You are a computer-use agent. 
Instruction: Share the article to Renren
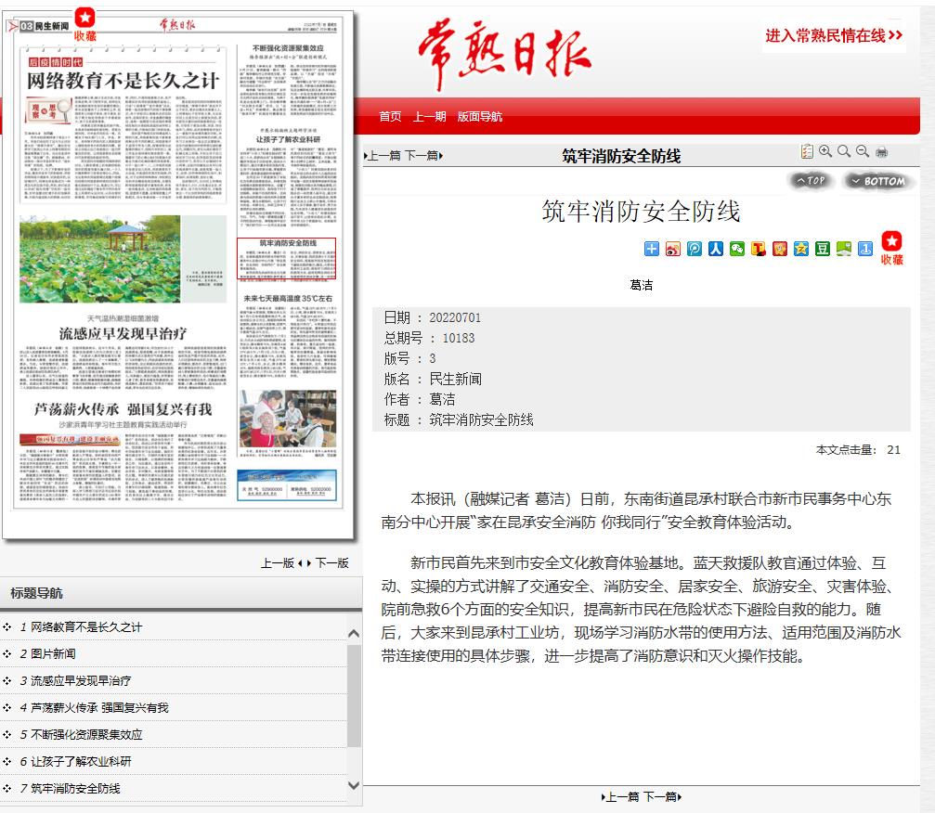716,249
